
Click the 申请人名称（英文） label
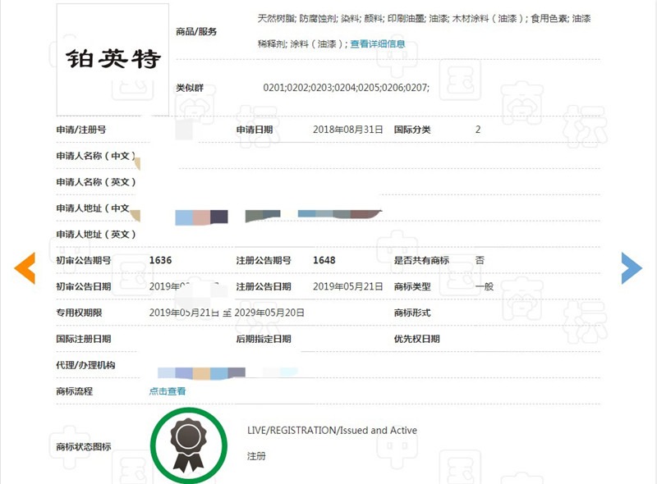pos(96,182)
